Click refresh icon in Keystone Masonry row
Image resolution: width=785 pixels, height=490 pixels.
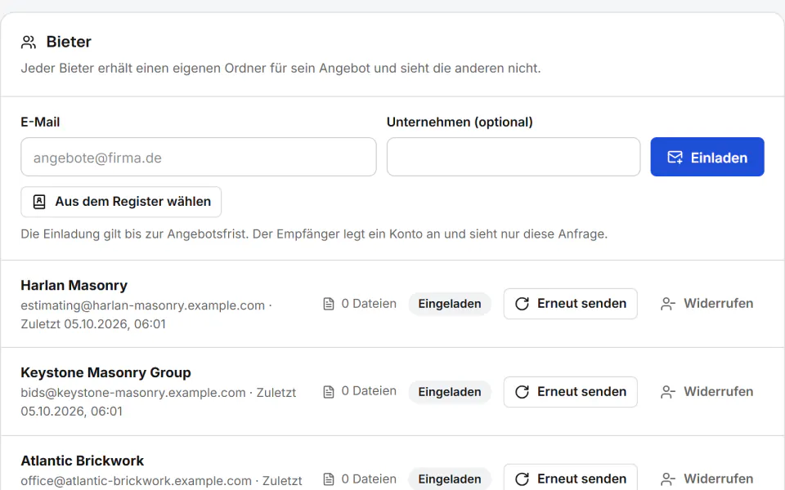[522, 391]
